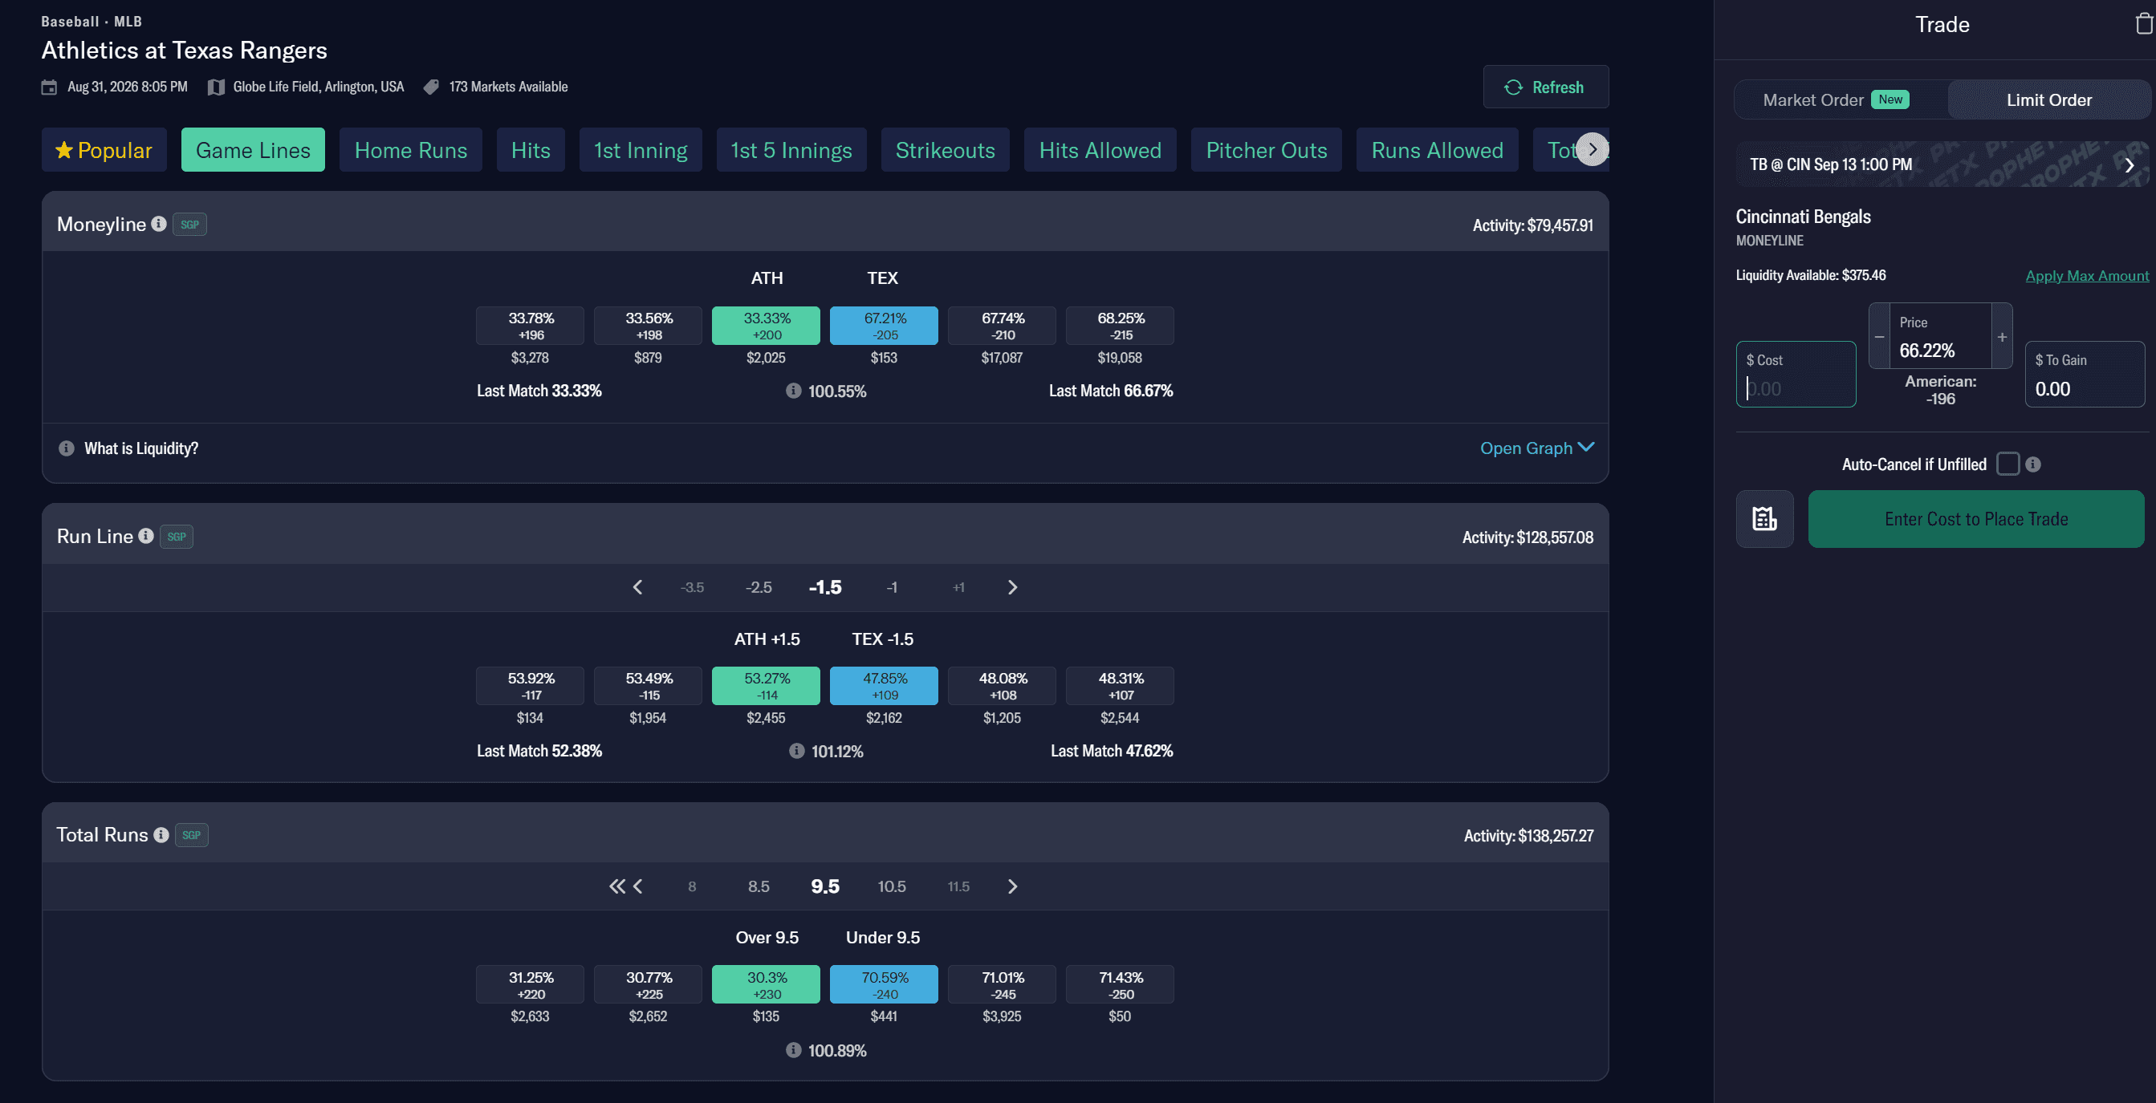The image size is (2156, 1103).
Task: Click the star Popular tab
Action: click(x=104, y=150)
